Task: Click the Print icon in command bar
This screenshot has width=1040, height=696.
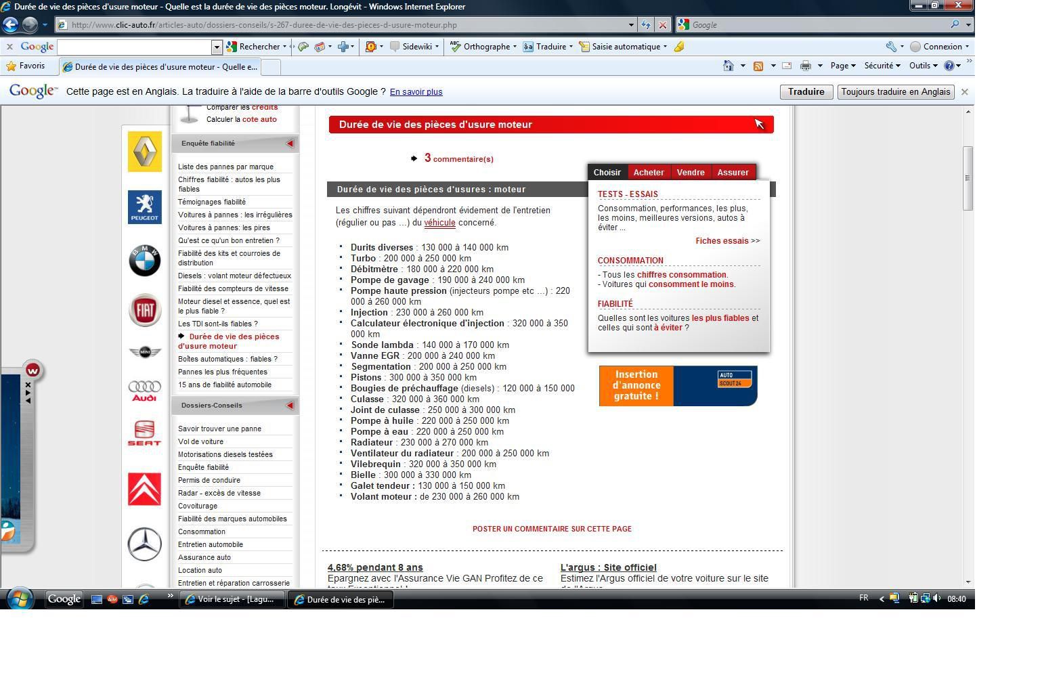Action: pos(805,66)
